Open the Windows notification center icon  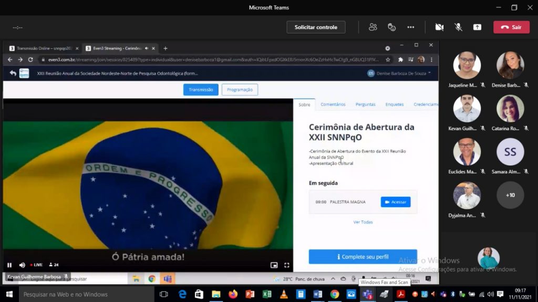[x=500, y=295]
